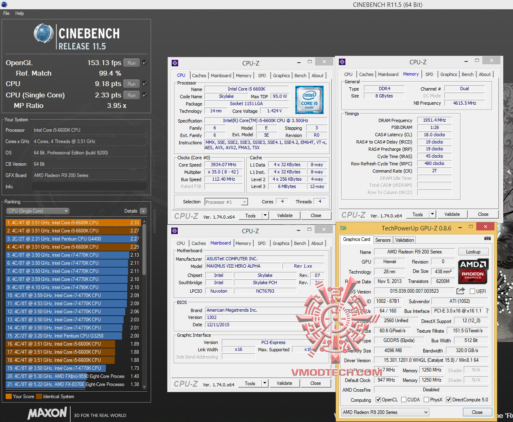Run the OpenGL benchmark
Screen dimensions: 513x422
[x=132, y=63]
